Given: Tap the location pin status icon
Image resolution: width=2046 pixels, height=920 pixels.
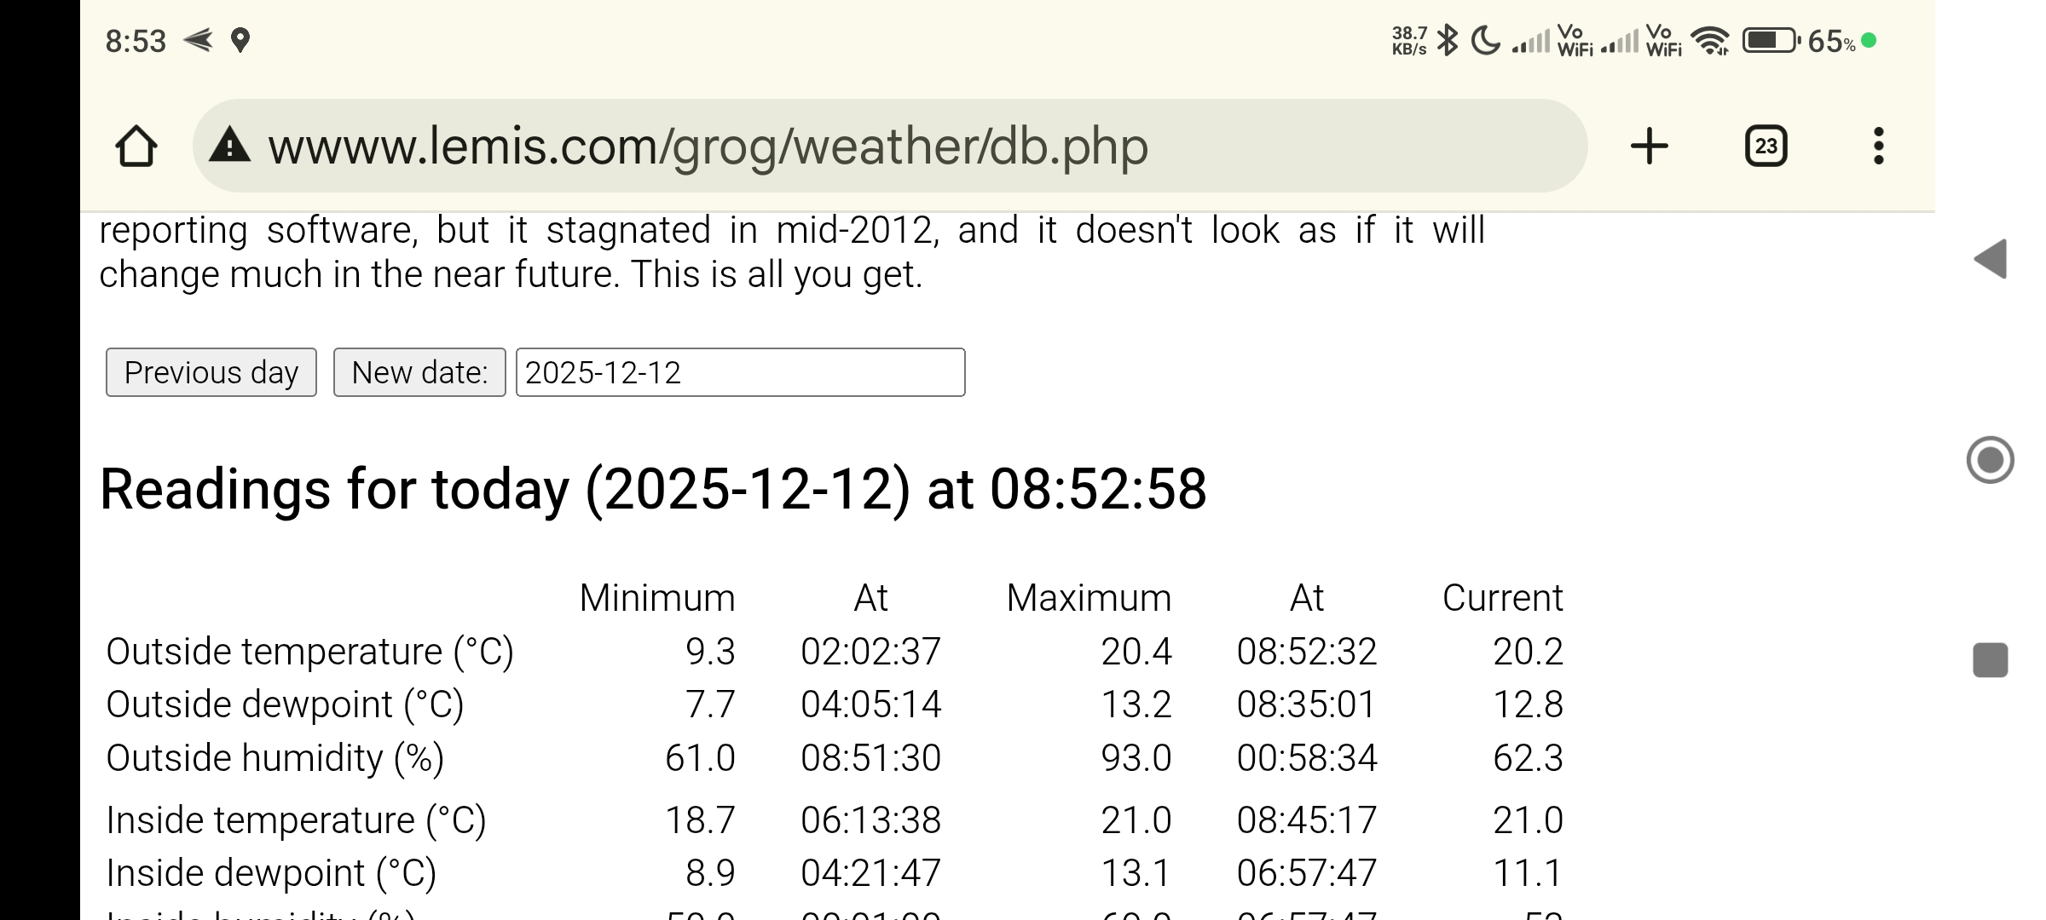Looking at the screenshot, I should click(240, 40).
